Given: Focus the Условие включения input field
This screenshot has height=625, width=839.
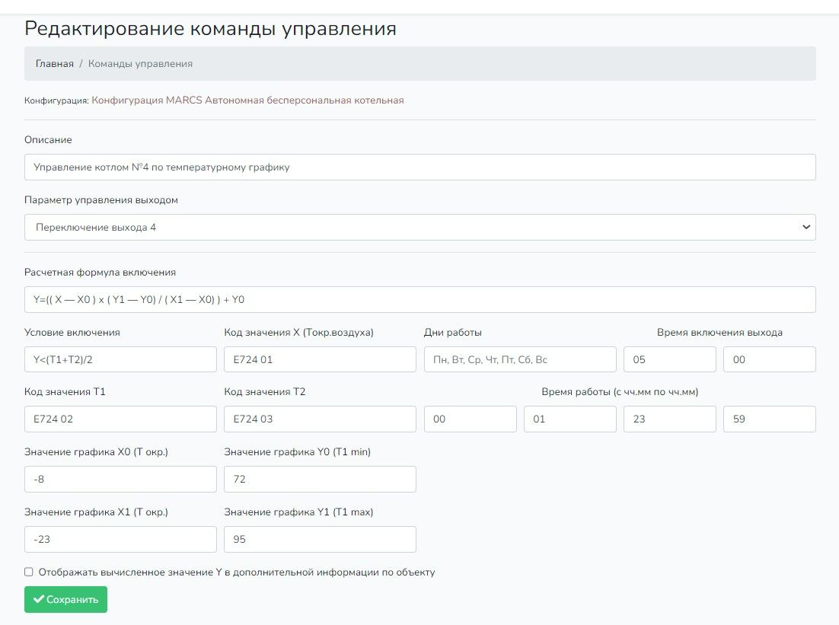Looking at the screenshot, I should (x=120, y=359).
